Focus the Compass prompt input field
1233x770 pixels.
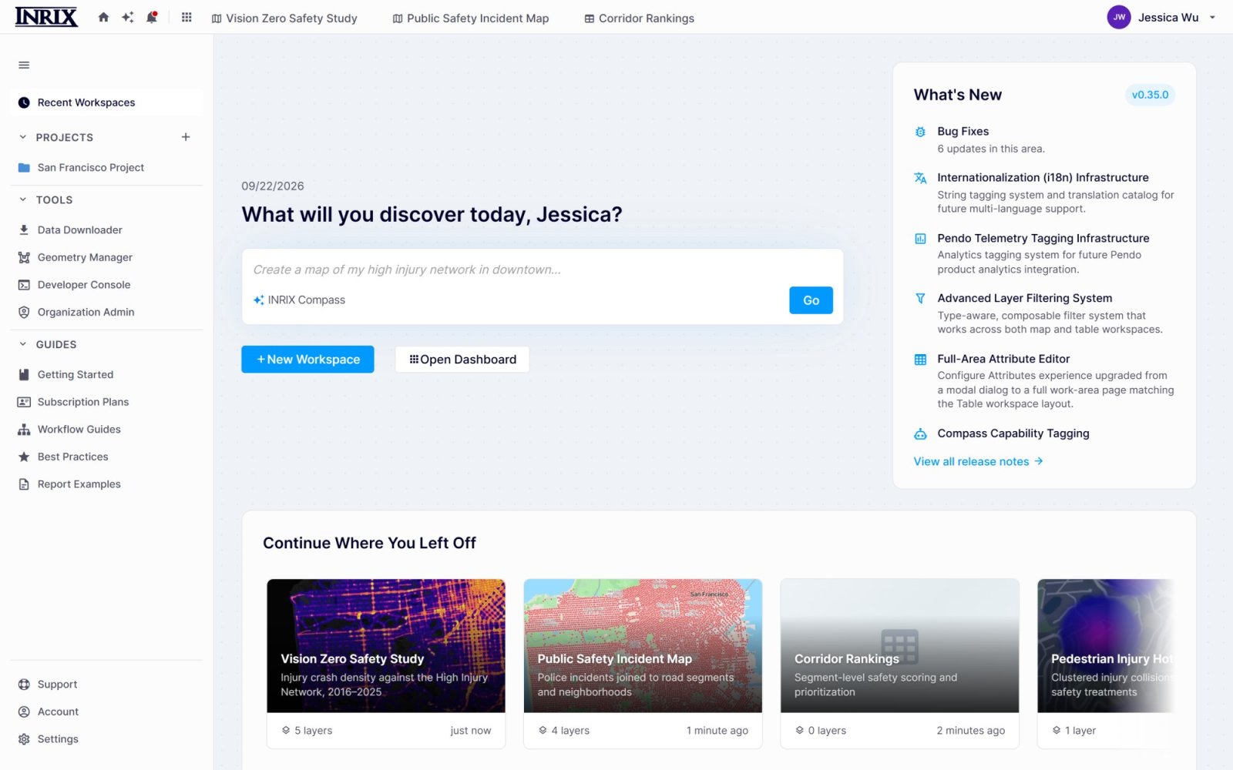[543, 269]
